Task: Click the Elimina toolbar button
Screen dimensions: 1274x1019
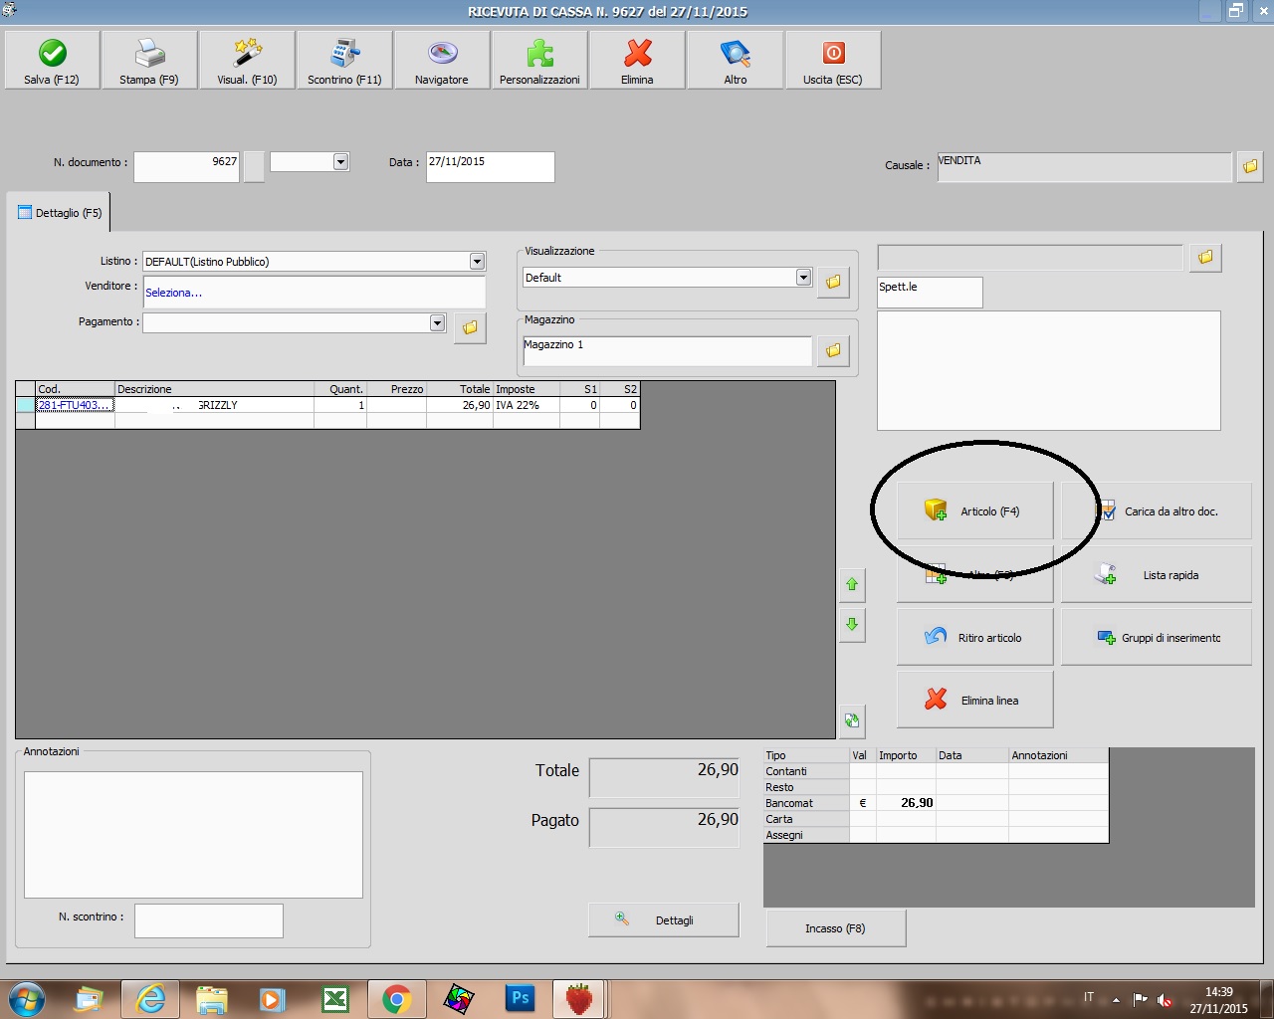Action: click(x=637, y=60)
